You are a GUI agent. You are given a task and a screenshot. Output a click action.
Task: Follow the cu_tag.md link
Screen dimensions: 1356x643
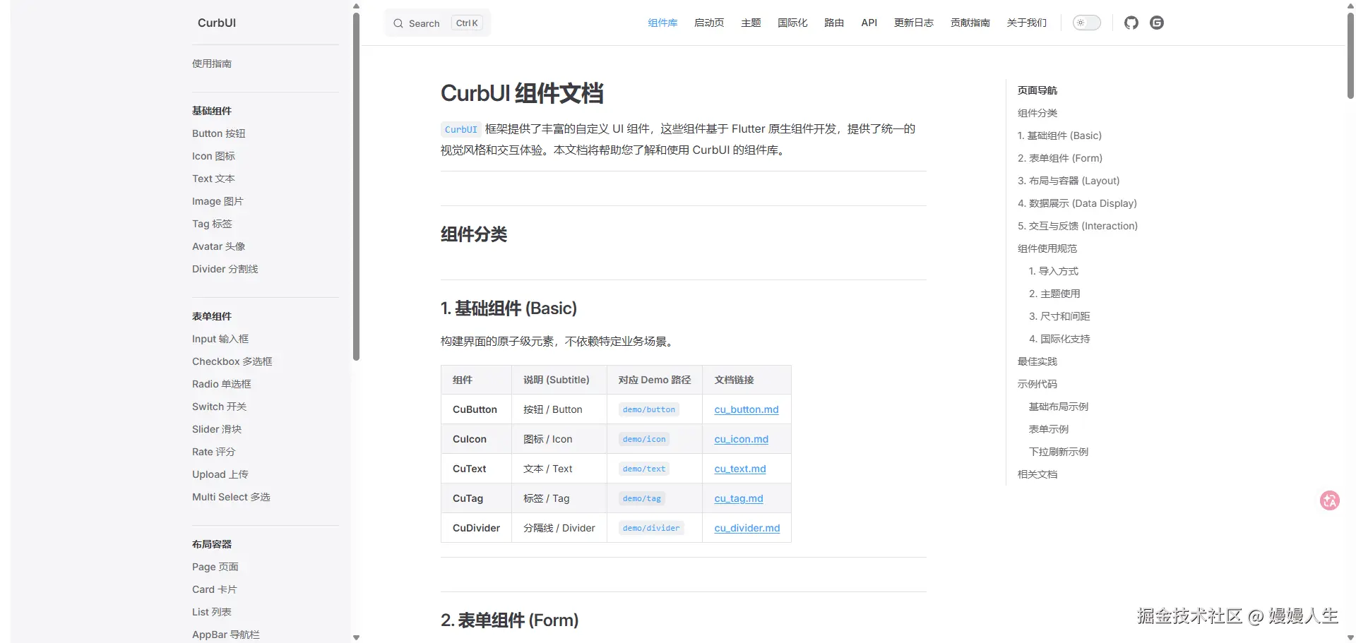coord(739,498)
